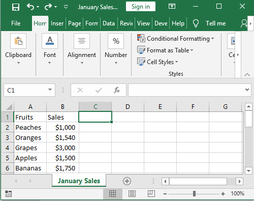Open the File menu

[x=16, y=23]
